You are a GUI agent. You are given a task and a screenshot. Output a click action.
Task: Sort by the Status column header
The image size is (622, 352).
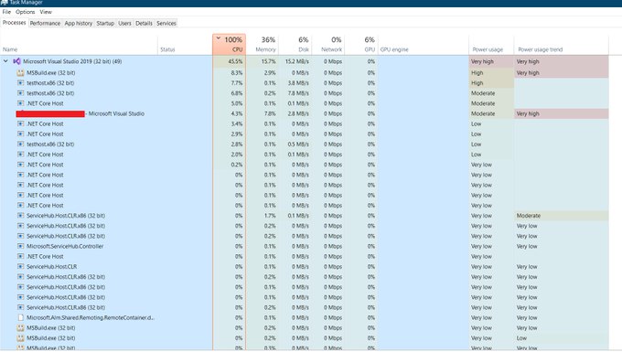pyautogui.click(x=185, y=45)
